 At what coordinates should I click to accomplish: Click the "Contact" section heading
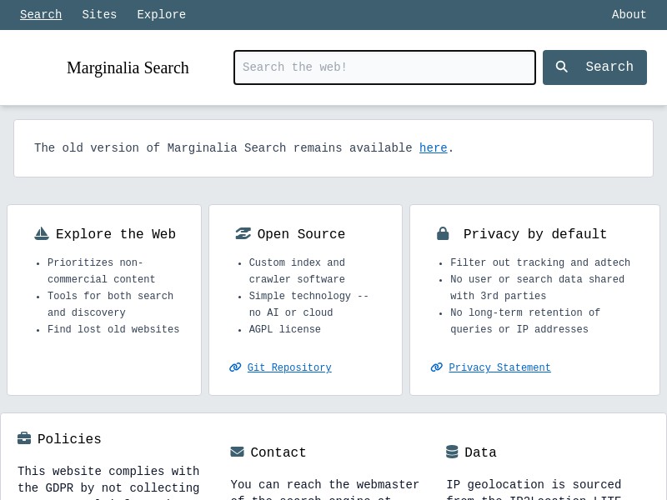[278, 452]
